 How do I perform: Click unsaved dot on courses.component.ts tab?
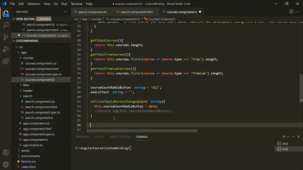coord(200,12)
